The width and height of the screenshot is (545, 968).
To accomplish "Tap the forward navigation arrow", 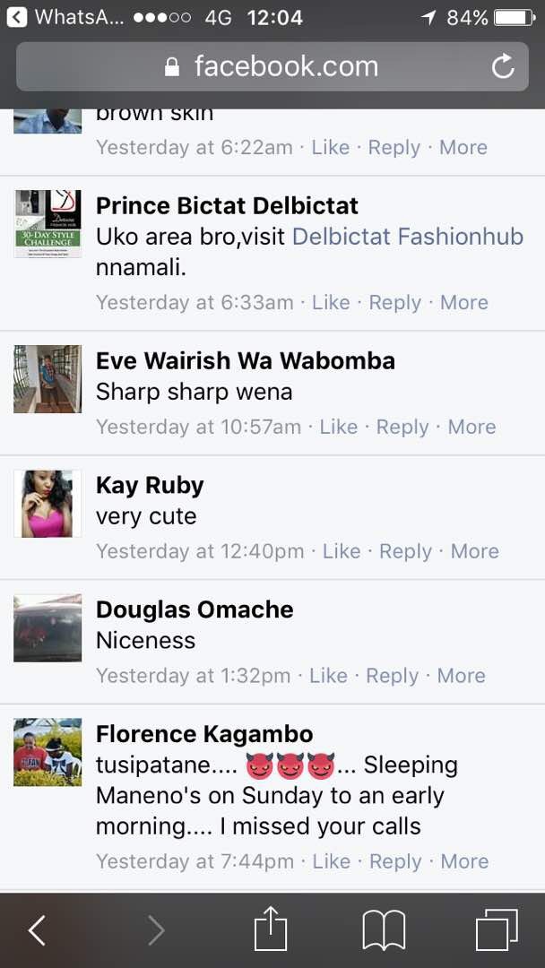I will click(157, 930).
